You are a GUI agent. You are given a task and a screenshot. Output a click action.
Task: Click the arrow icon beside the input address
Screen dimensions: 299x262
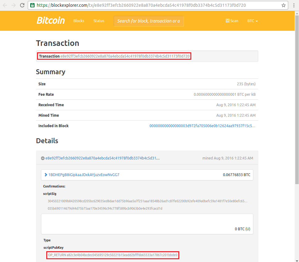tap(45, 175)
